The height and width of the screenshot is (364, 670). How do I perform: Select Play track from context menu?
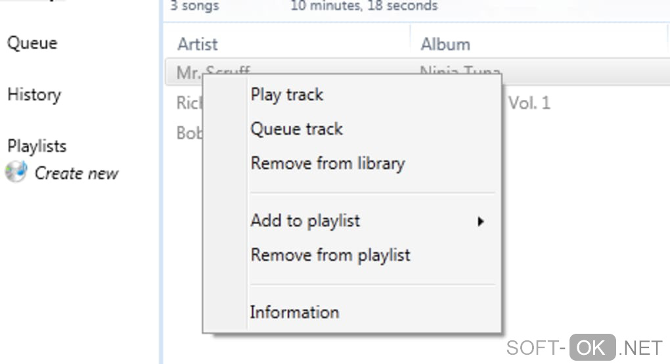[287, 95]
